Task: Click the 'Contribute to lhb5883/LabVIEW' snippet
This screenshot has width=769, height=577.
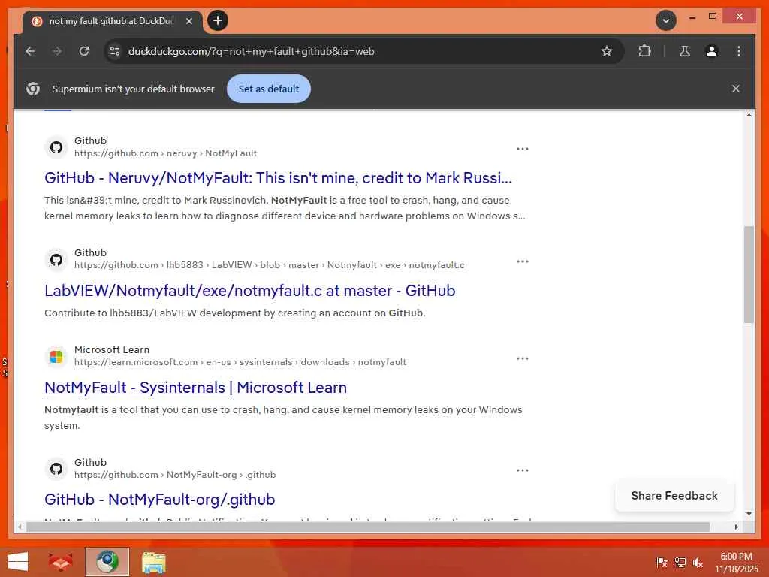Action: [x=235, y=313]
